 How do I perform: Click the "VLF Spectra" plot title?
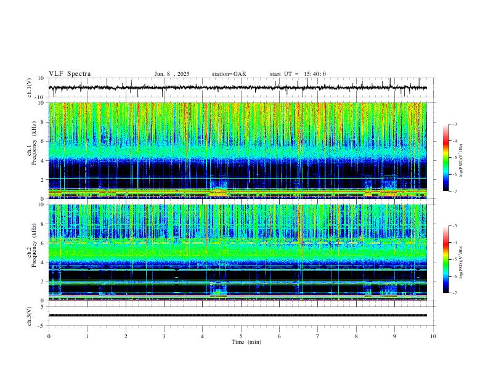70,74
